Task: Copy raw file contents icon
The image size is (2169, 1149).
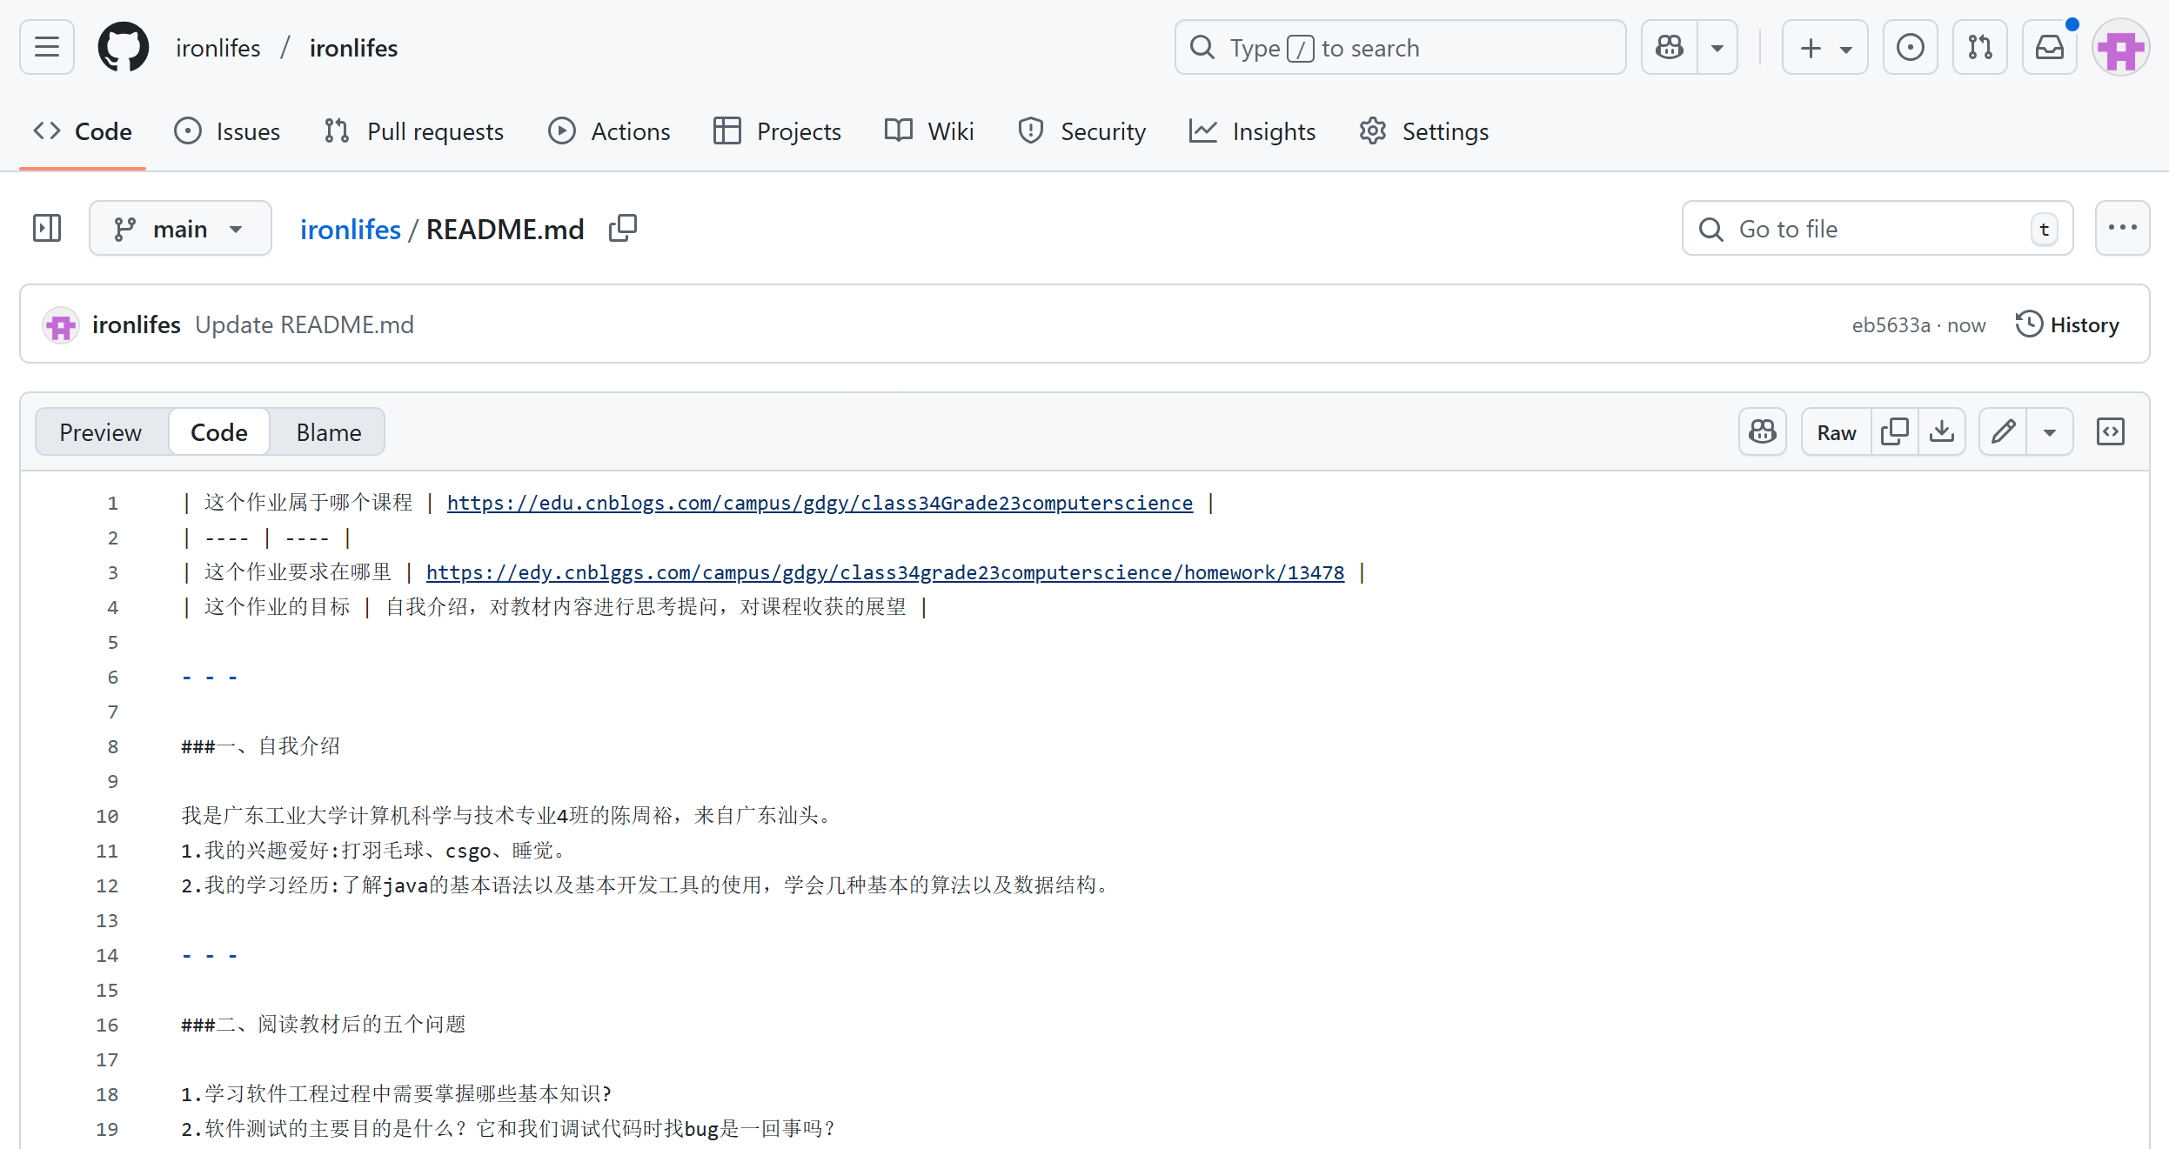Action: coord(1895,432)
